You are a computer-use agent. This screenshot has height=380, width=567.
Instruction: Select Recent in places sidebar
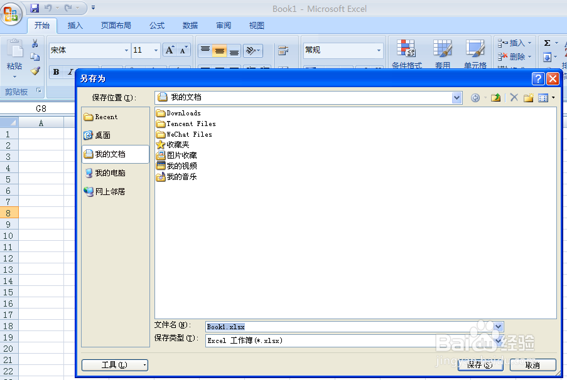point(116,117)
